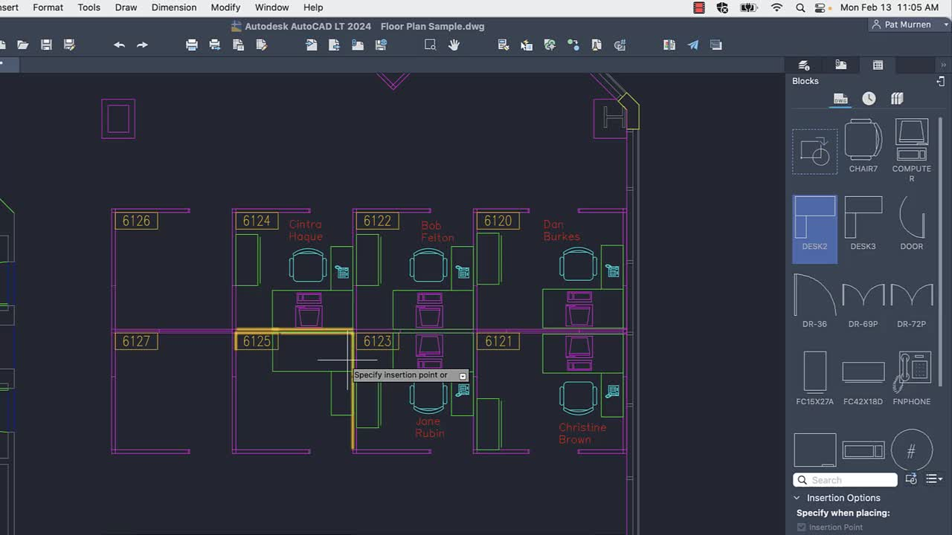Open the Sheet Set Manager icon

[x=669, y=45]
